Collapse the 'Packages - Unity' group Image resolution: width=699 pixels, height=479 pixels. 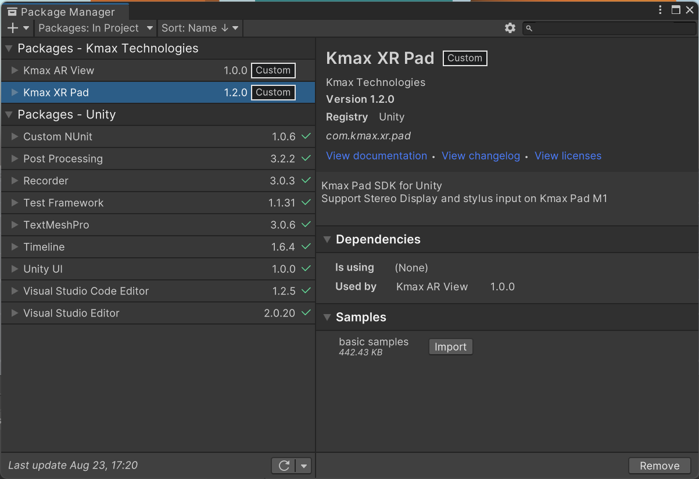(9, 114)
